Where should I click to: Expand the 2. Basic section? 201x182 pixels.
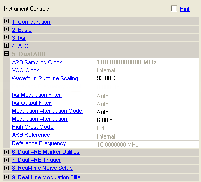click(6, 29)
